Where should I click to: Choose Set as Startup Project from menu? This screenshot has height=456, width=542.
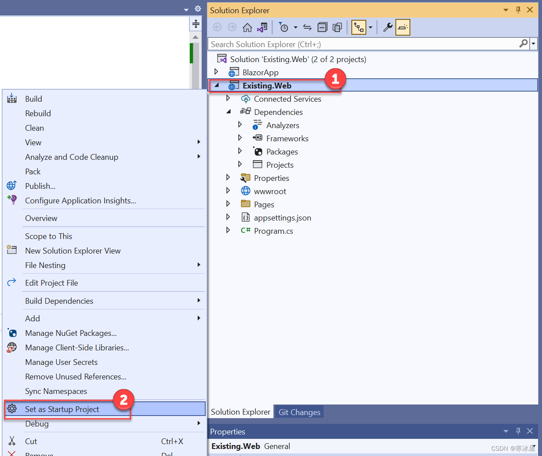pos(62,409)
